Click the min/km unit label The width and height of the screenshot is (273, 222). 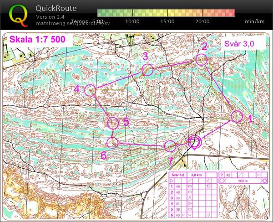(x=254, y=21)
